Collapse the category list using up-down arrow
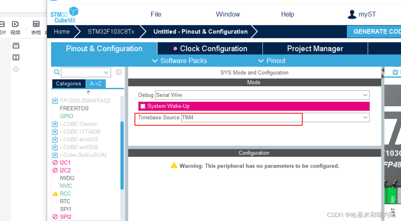This screenshot has width=401, height=221. pyautogui.click(x=88, y=93)
